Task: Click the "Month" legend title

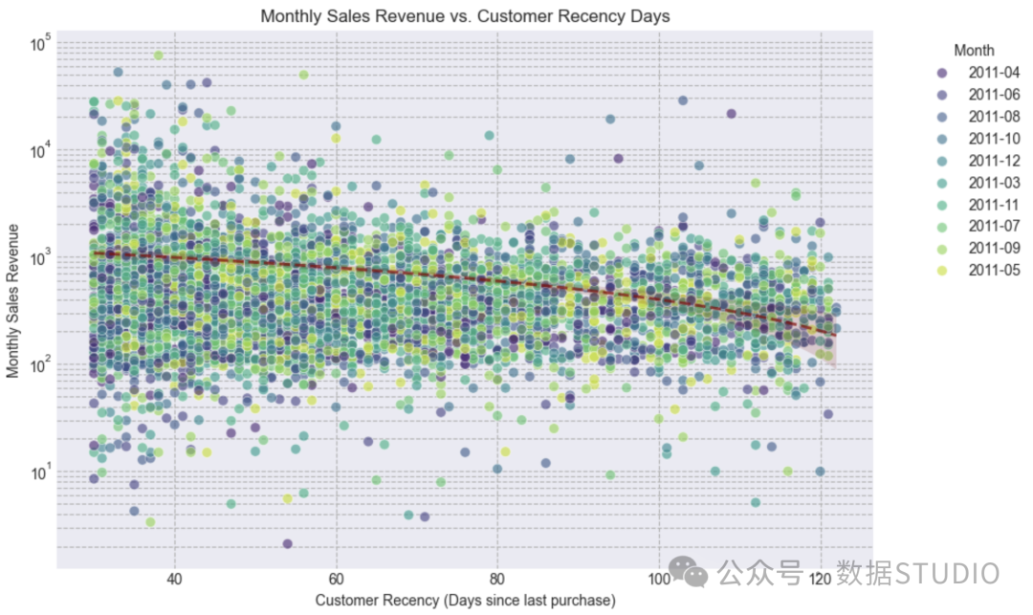Action: (974, 51)
